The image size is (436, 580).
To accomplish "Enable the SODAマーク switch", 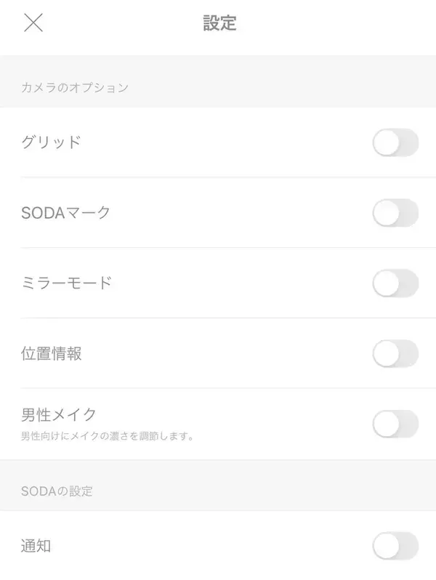I will point(395,213).
